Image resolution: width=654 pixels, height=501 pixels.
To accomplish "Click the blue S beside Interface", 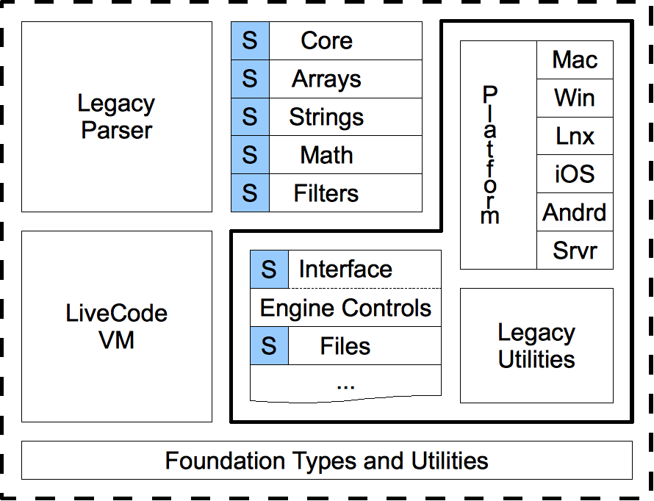I will (270, 270).
